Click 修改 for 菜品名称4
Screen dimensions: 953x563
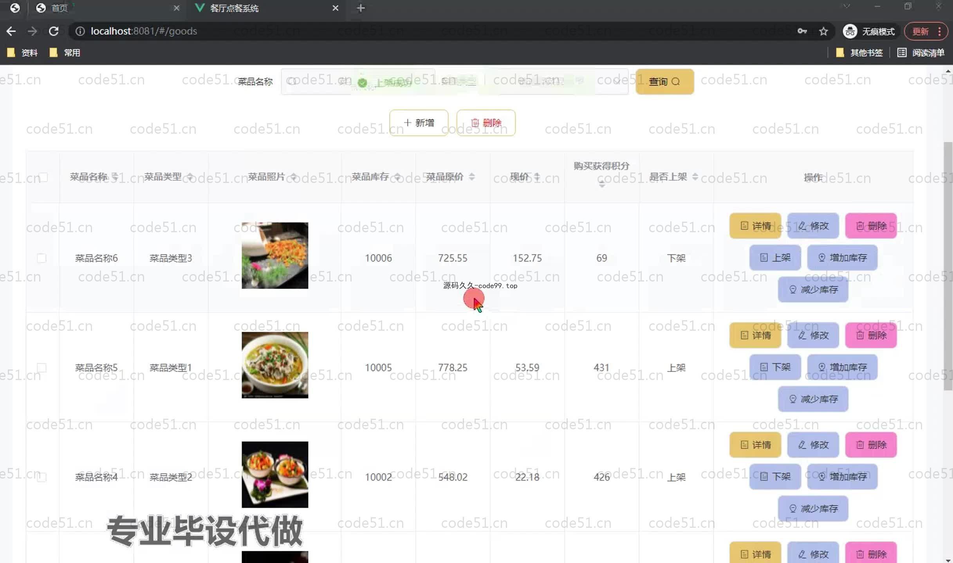click(x=813, y=445)
